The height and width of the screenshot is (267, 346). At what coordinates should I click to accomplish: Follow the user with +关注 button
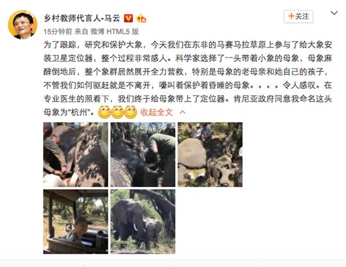pyautogui.click(x=299, y=16)
